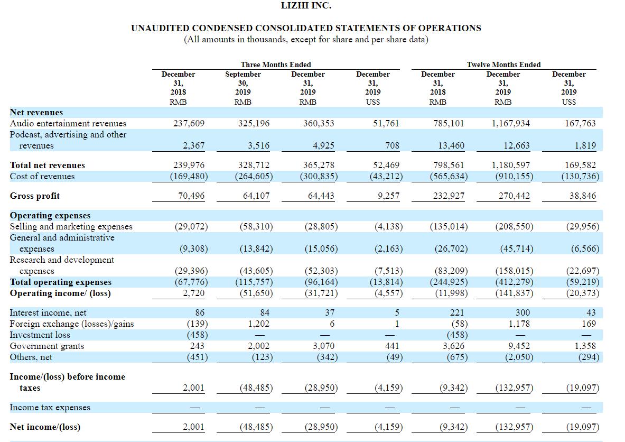Viewport: 625px width, 442px height.
Task: Select audio entertainment value 325,196
Action: [254, 124]
